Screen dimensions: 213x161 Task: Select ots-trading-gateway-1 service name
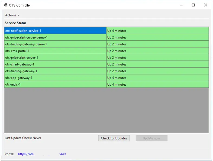pos(21,71)
